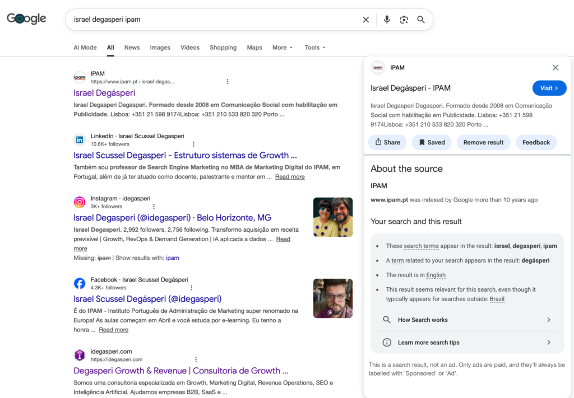Click the https://idegasperi.com URL text

(x=117, y=359)
